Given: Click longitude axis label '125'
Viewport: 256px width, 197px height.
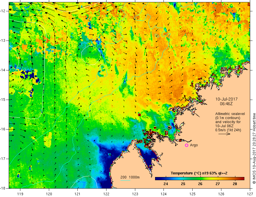Looking at the screenshot, I should (x=193, y=194).
